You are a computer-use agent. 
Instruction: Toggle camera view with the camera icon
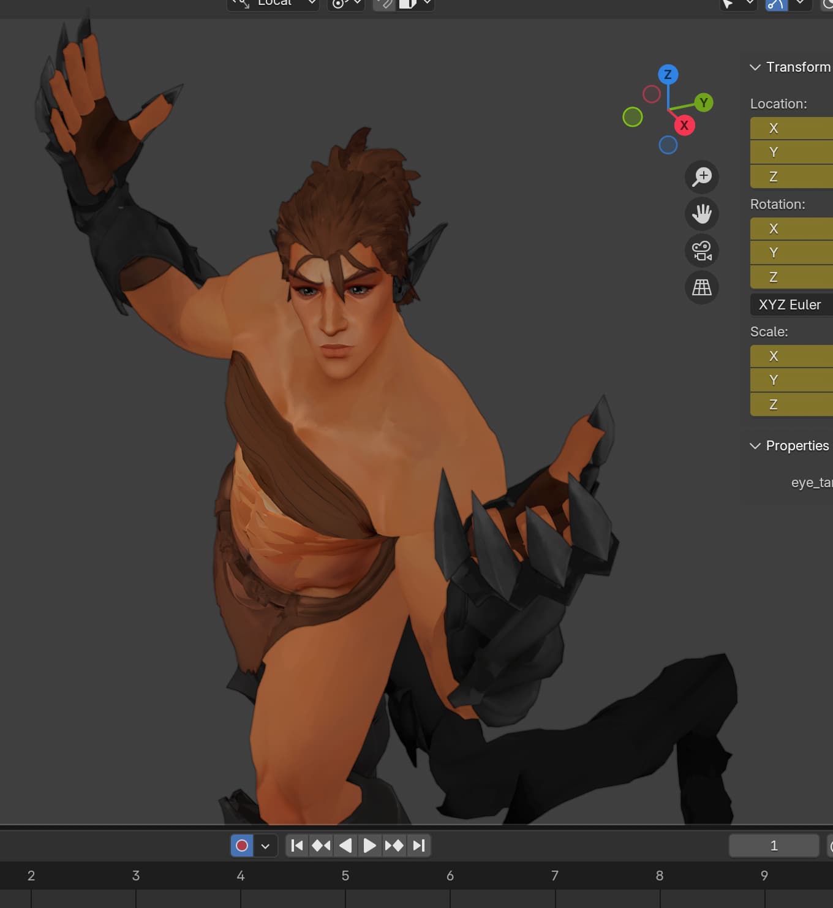click(701, 251)
